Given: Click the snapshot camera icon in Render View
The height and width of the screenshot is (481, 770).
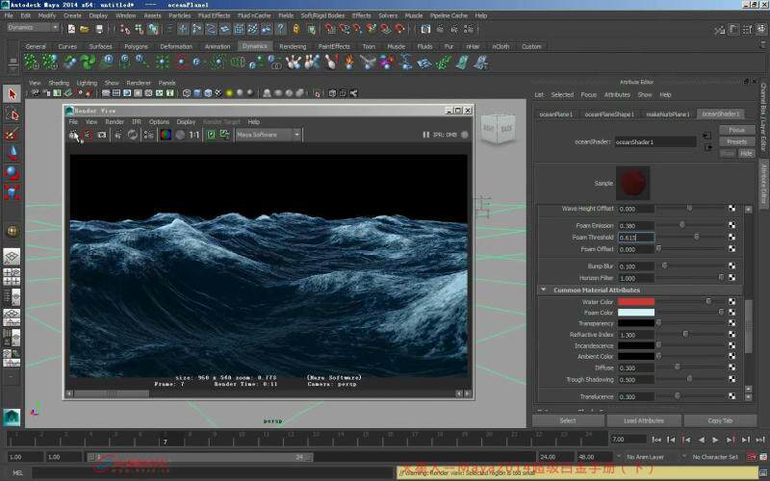Looking at the screenshot, I should pyautogui.click(x=101, y=136).
